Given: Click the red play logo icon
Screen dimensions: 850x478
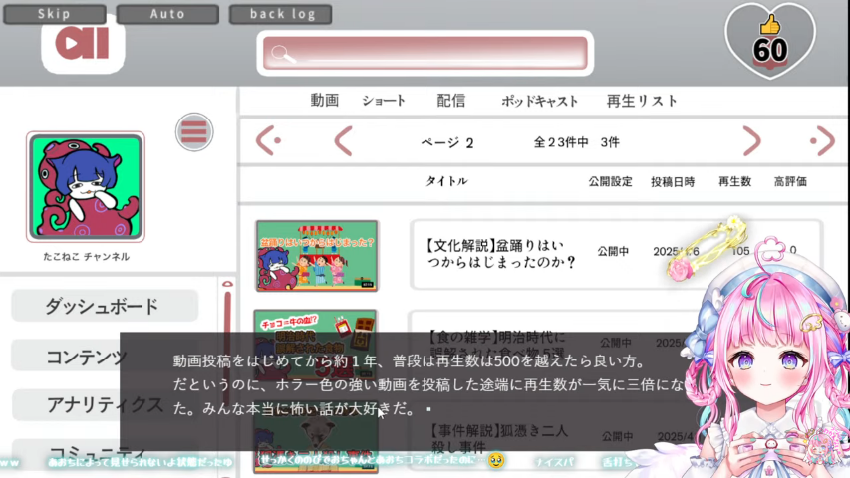Looking at the screenshot, I should (x=83, y=43).
